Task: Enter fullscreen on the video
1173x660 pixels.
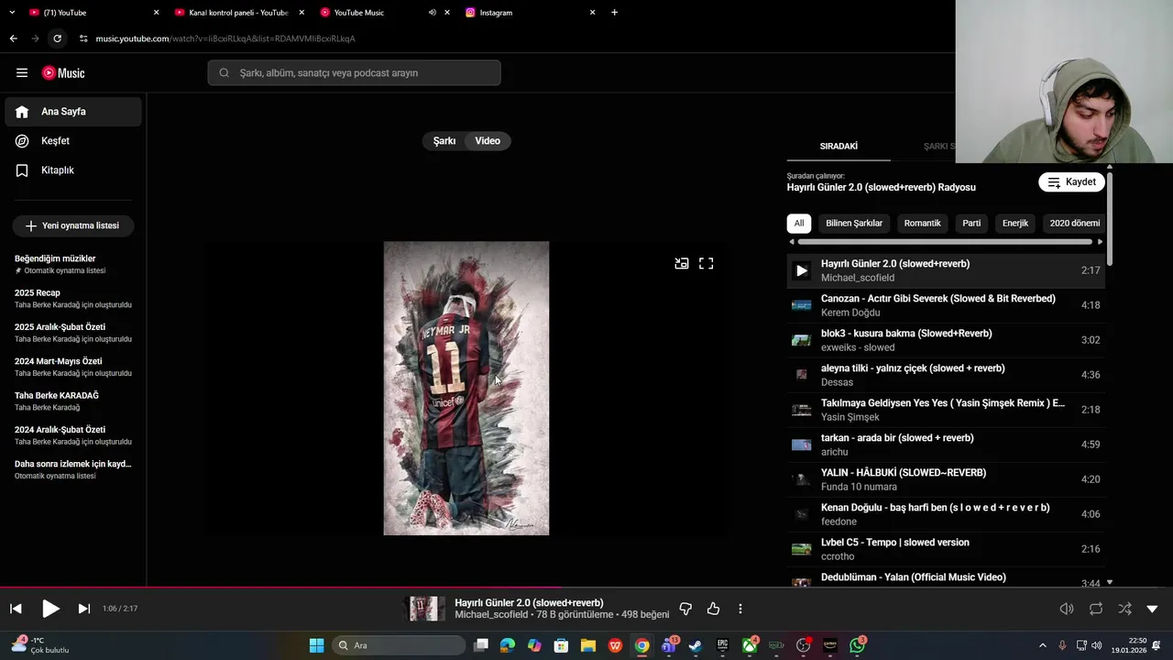Action: [707, 263]
